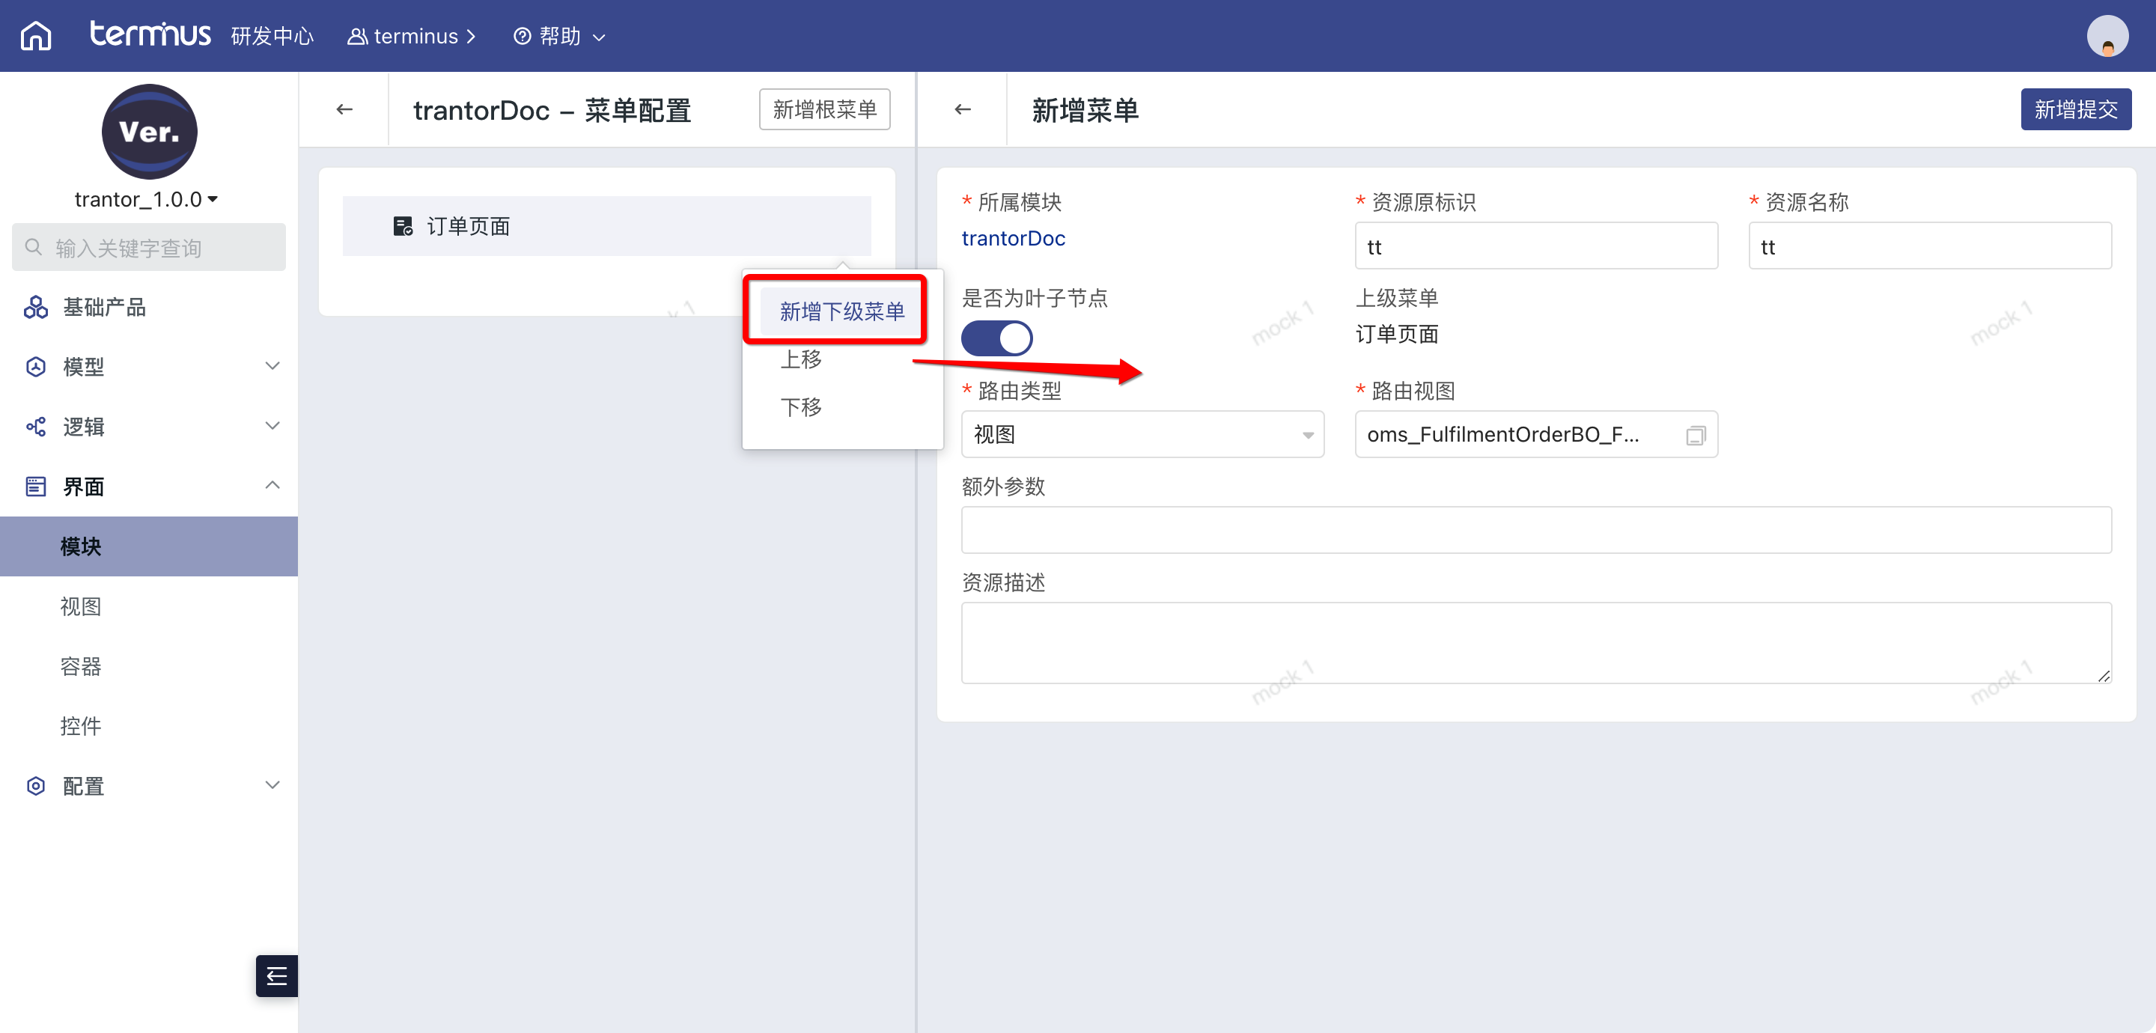Choose 下移 from context menu
The height and width of the screenshot is (1033, 2156).
click(x=801, y=407)
